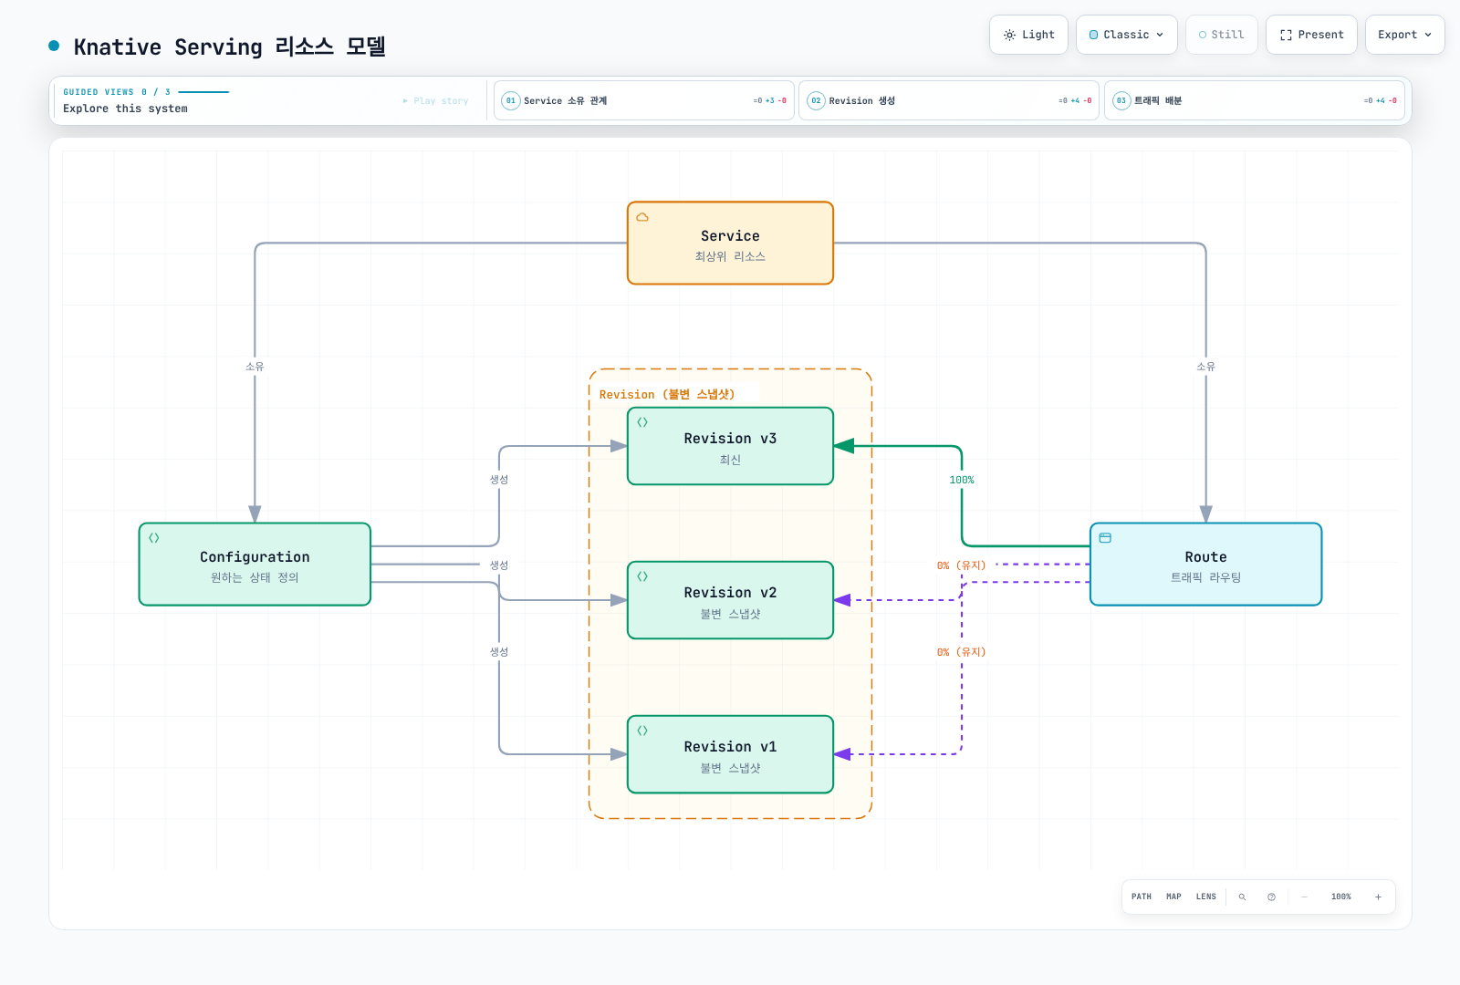This screenshot has width=1460, height=985.
Task: Click the Knative Serving 리소스 모델 title
Action: (x=229, y=47)
